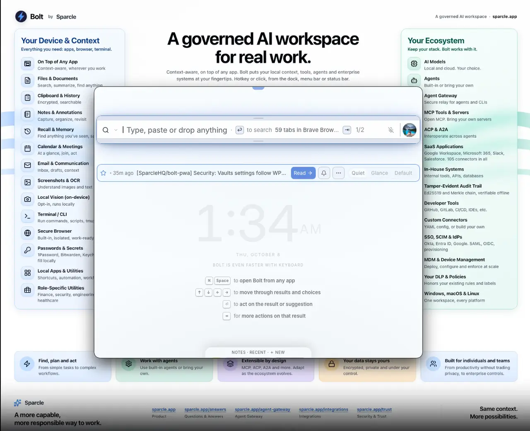The height and width of the screenshot is (431, 530).
Task: Click the AI Models chip icon
Action: [x=414, y=64]
